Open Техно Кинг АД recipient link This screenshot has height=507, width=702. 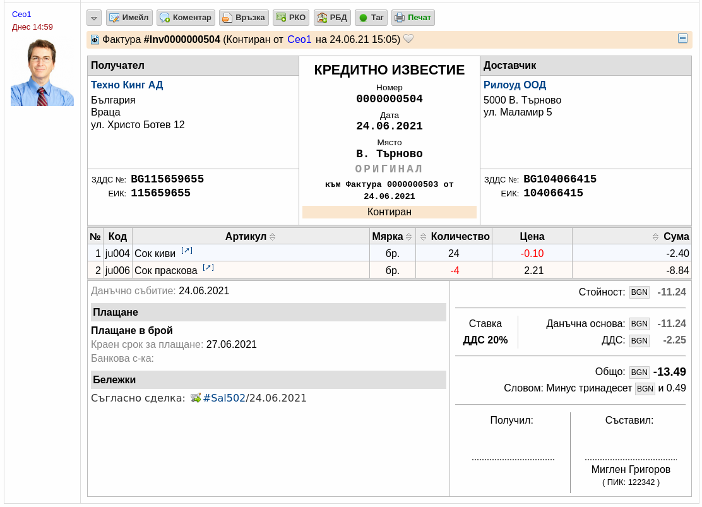(127, 85)
